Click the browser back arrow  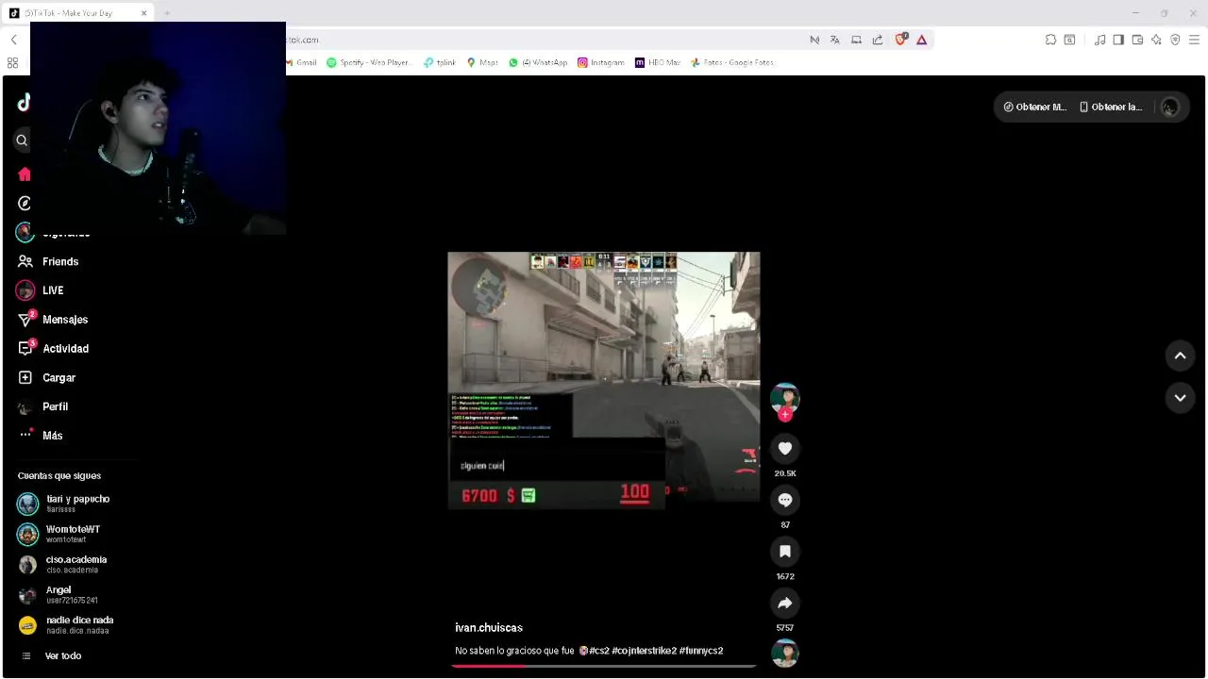pyautogui.click(x=13, y=40)
